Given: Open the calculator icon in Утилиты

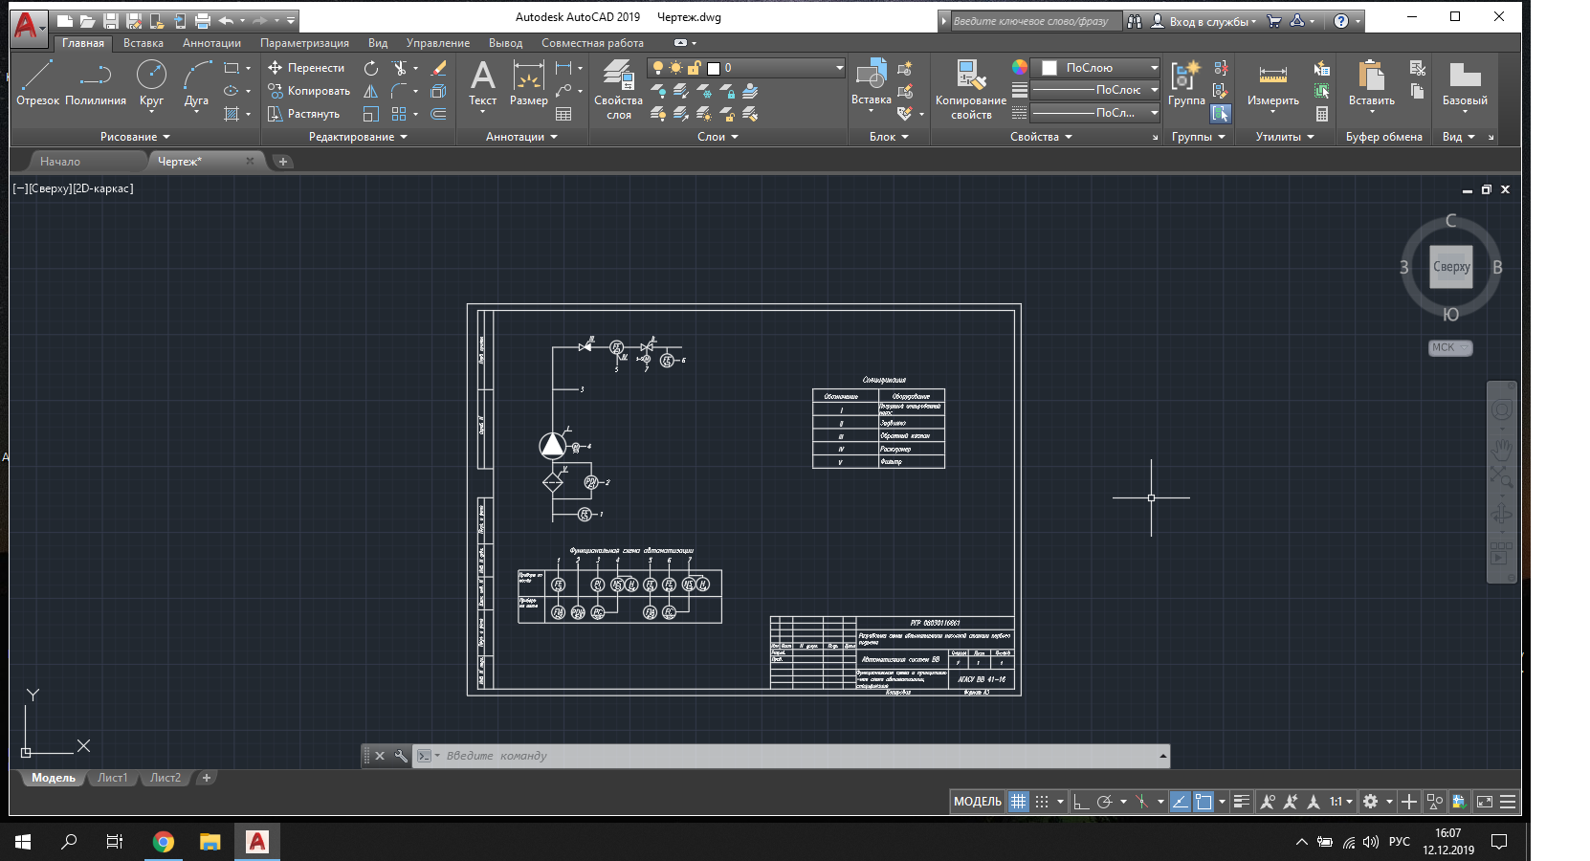Looking at the screenshot, I should point(1322,114).
